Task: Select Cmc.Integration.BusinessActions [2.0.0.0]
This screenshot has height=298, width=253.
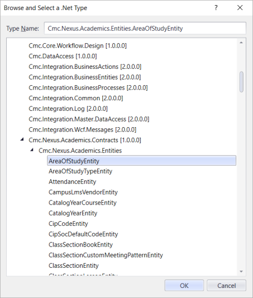Action: (x=85, y=67)
